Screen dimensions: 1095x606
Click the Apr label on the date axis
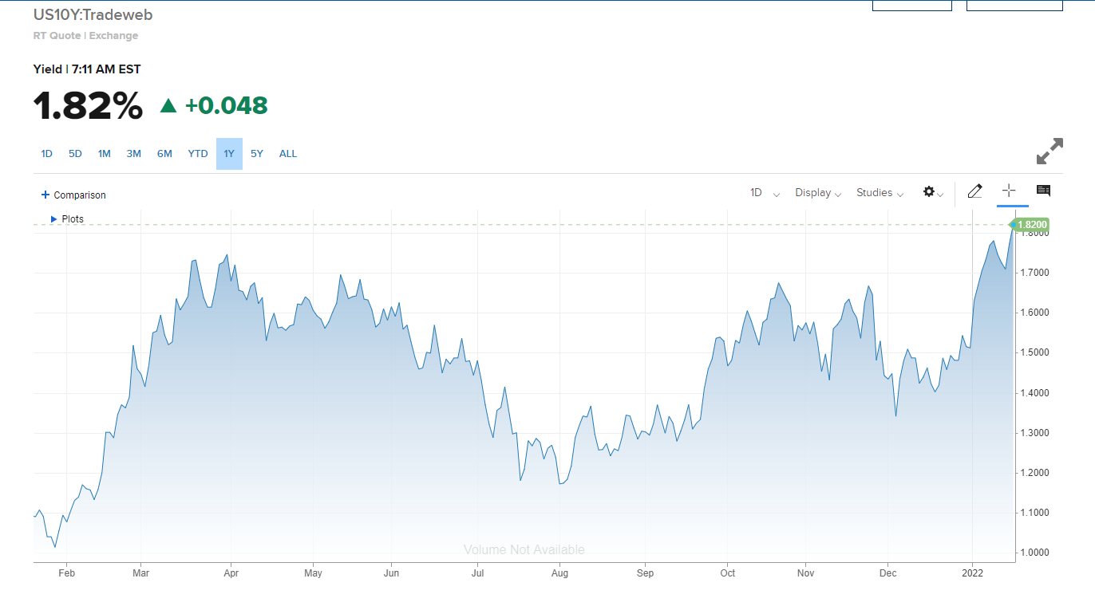click(231, 573)
